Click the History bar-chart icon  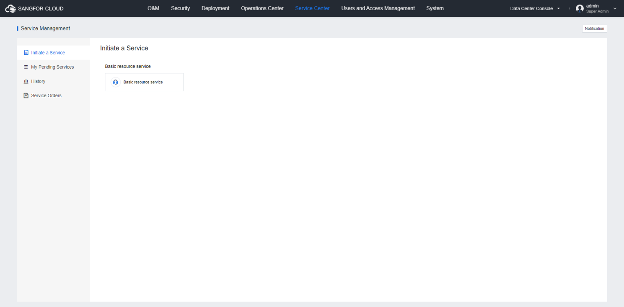click(26, 81)
